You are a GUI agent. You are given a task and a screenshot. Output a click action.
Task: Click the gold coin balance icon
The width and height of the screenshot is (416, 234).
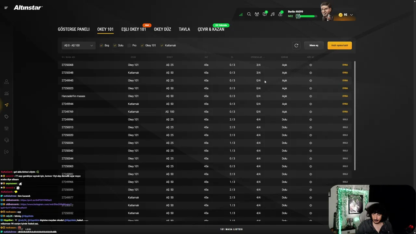tap(340, 15)
